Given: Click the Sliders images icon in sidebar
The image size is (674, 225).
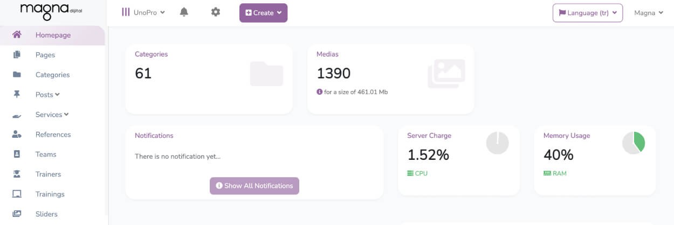Looking at the screenshot, I should point(17,214).
